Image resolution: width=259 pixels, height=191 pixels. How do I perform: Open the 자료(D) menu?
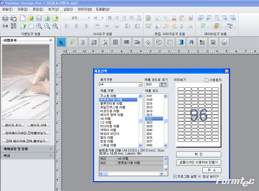point(23,9)
